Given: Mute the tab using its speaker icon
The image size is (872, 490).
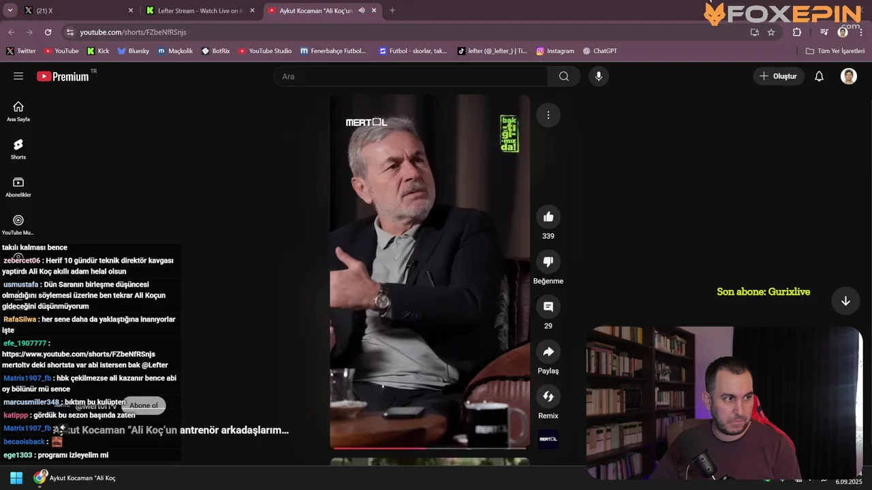Looking at the screenshot, I should (361, 10).
